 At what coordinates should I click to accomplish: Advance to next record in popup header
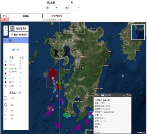point(124,95)
